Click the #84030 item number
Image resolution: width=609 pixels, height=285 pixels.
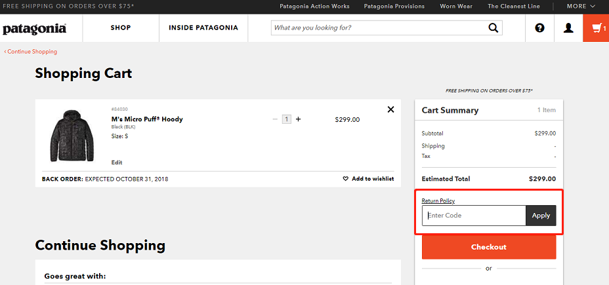[119, 109]
